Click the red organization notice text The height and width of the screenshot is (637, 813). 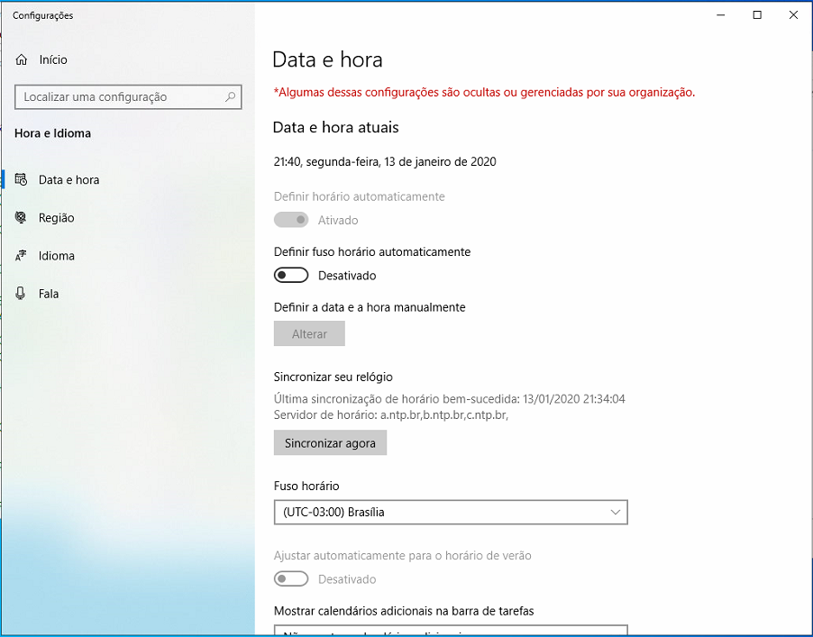click(484, 92)
